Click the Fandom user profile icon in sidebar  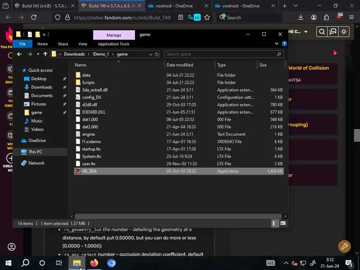12,247
